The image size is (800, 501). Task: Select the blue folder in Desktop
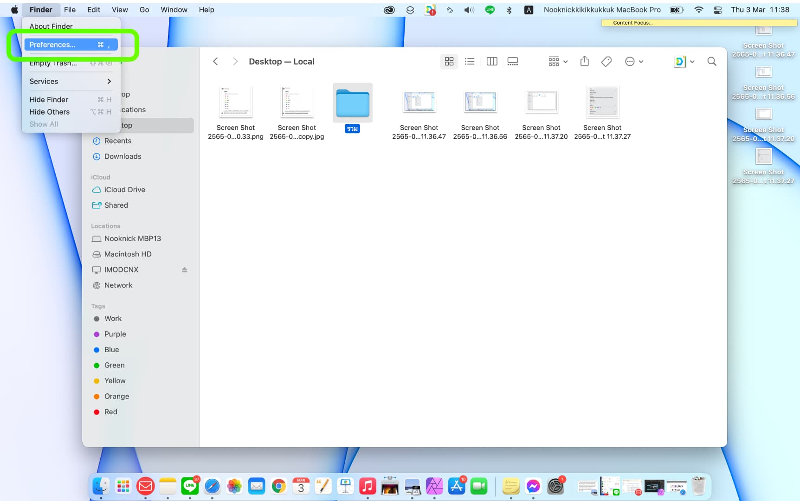(x=352, y=103)
